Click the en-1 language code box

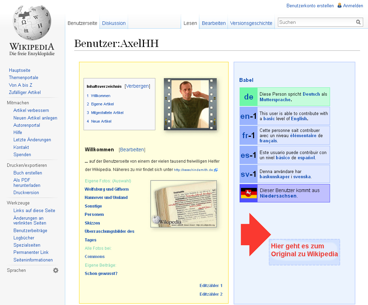249,116
